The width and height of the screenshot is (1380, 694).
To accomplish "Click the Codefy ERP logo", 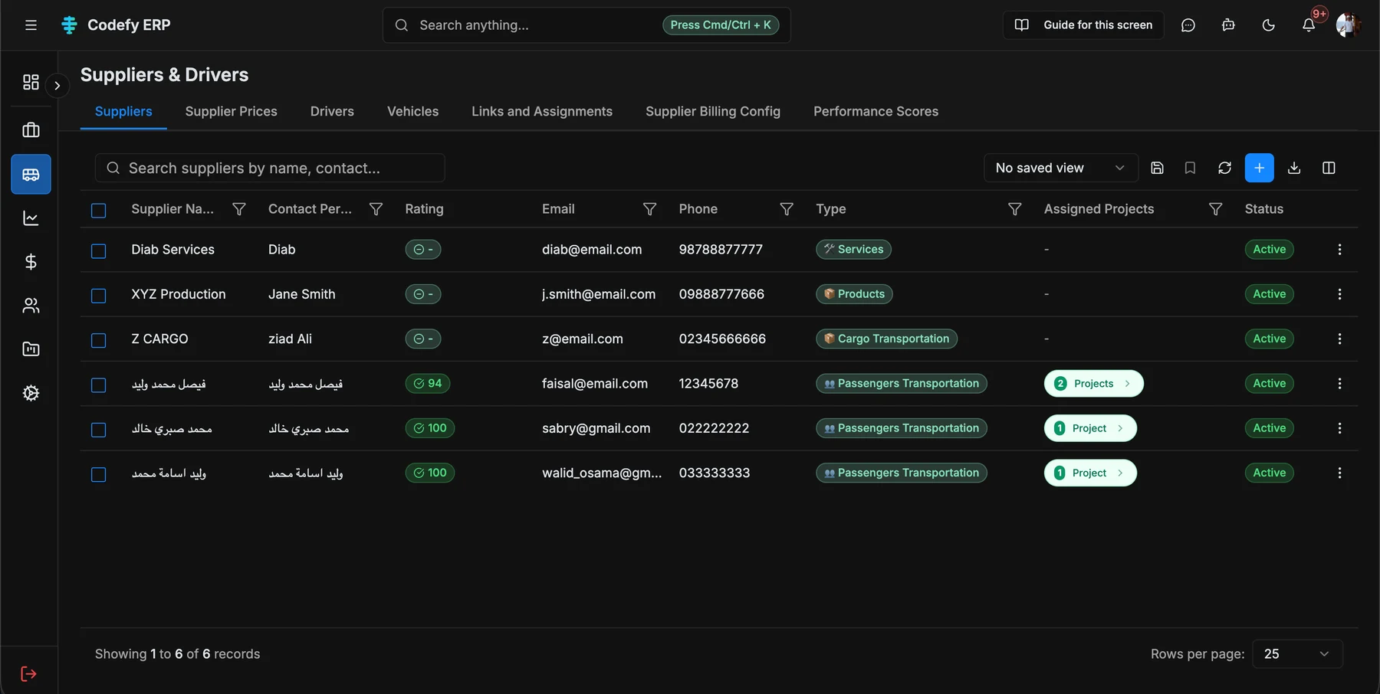I will pos(116,25).
